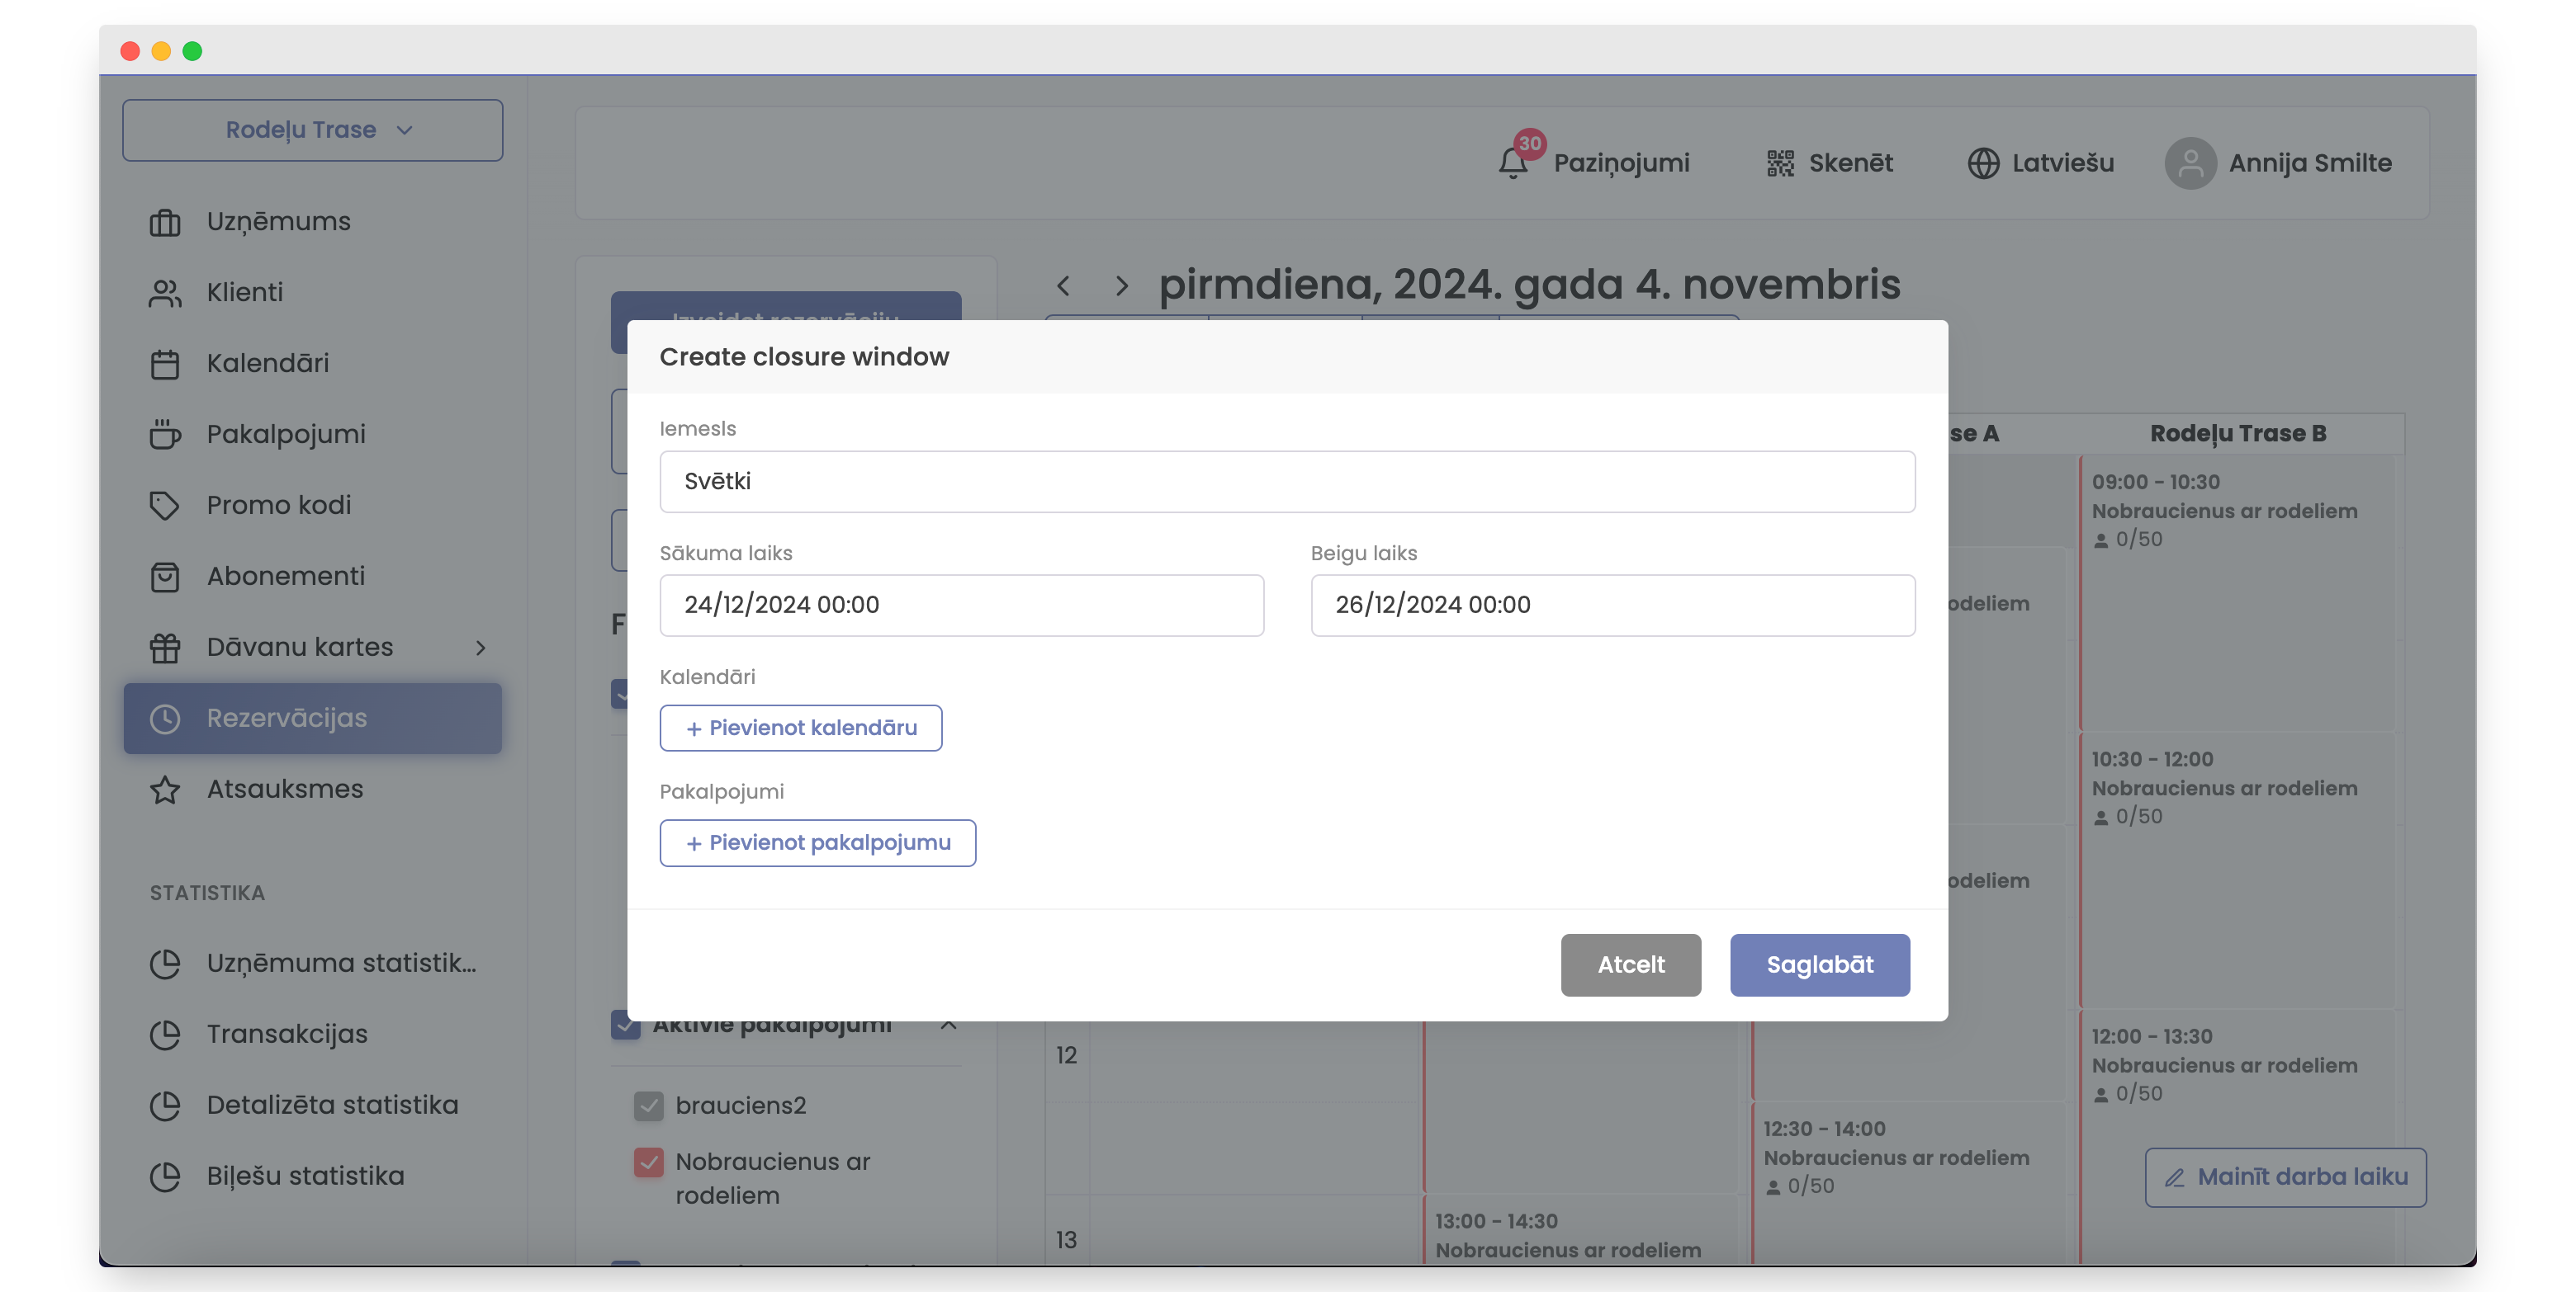Click the Sākuma laiks date input field

coord(961,605)
